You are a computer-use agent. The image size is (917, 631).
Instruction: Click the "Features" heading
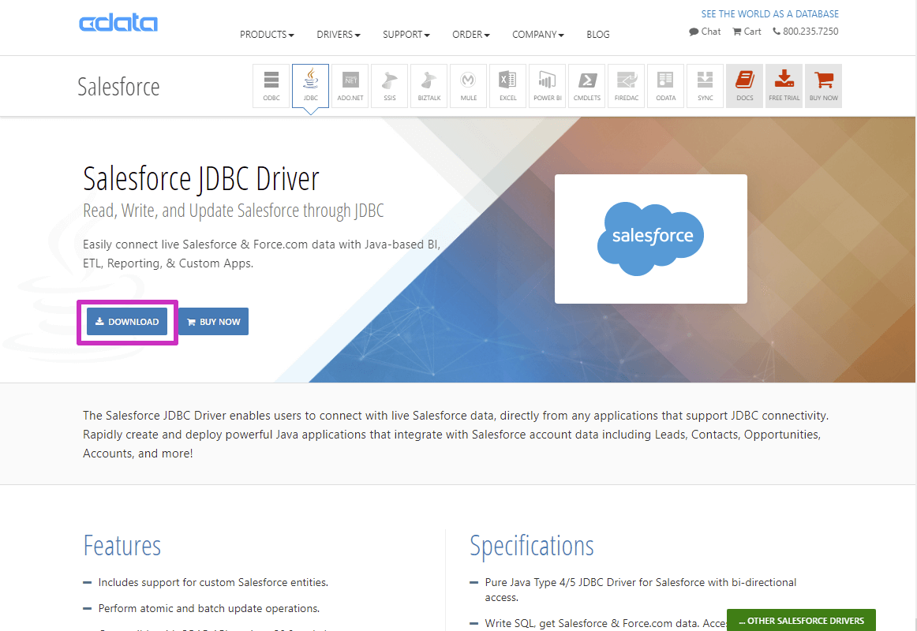[x=122, y=546]
